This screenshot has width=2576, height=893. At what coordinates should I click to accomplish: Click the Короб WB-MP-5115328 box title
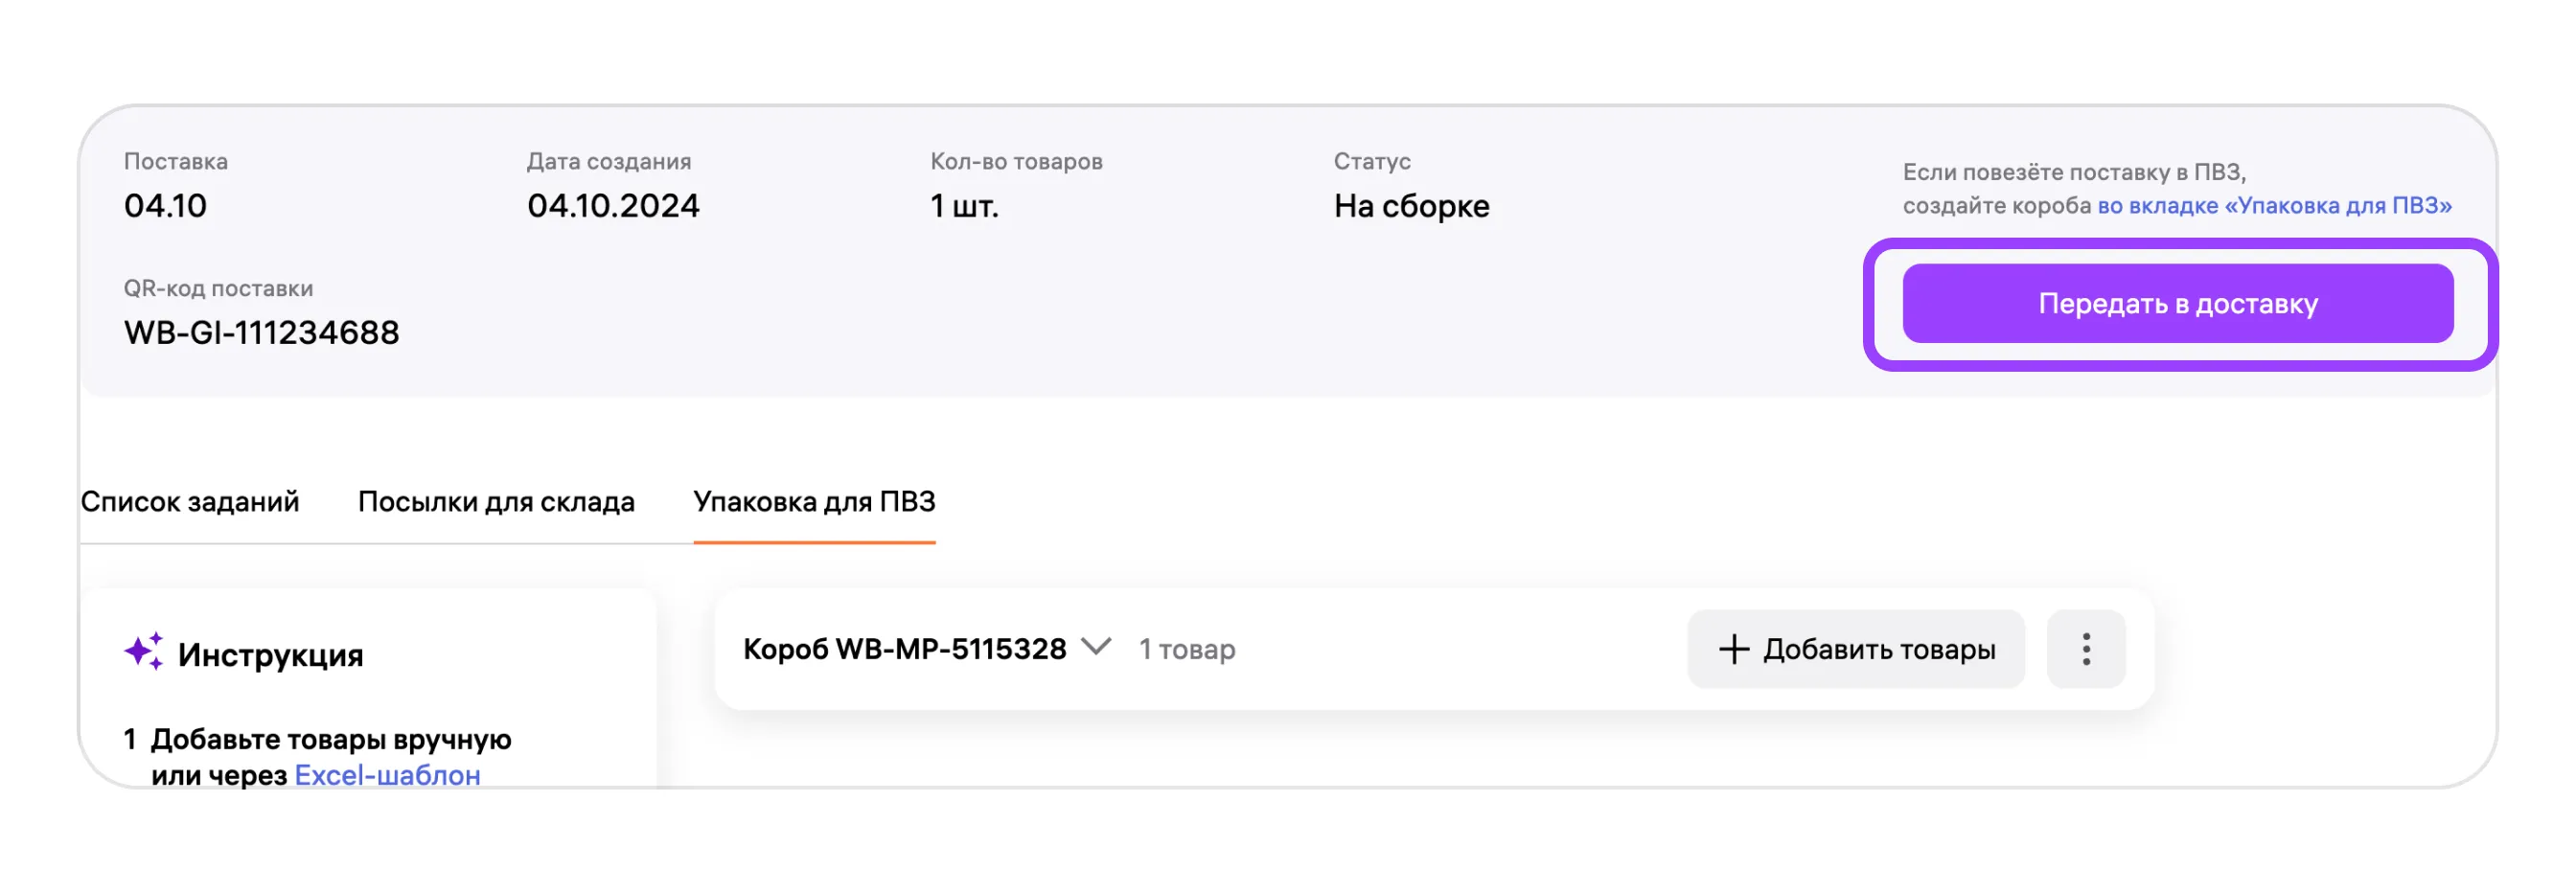pos(904,649)
